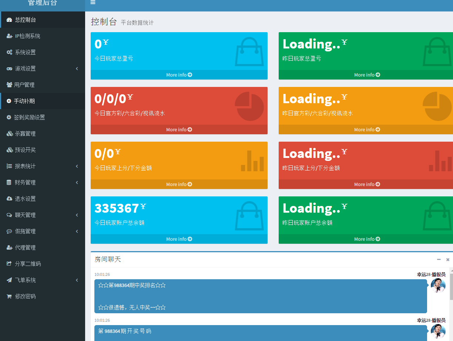453x341 pixels.
Task: Open the 用户管理 menu item
Action: pos(24,85)
